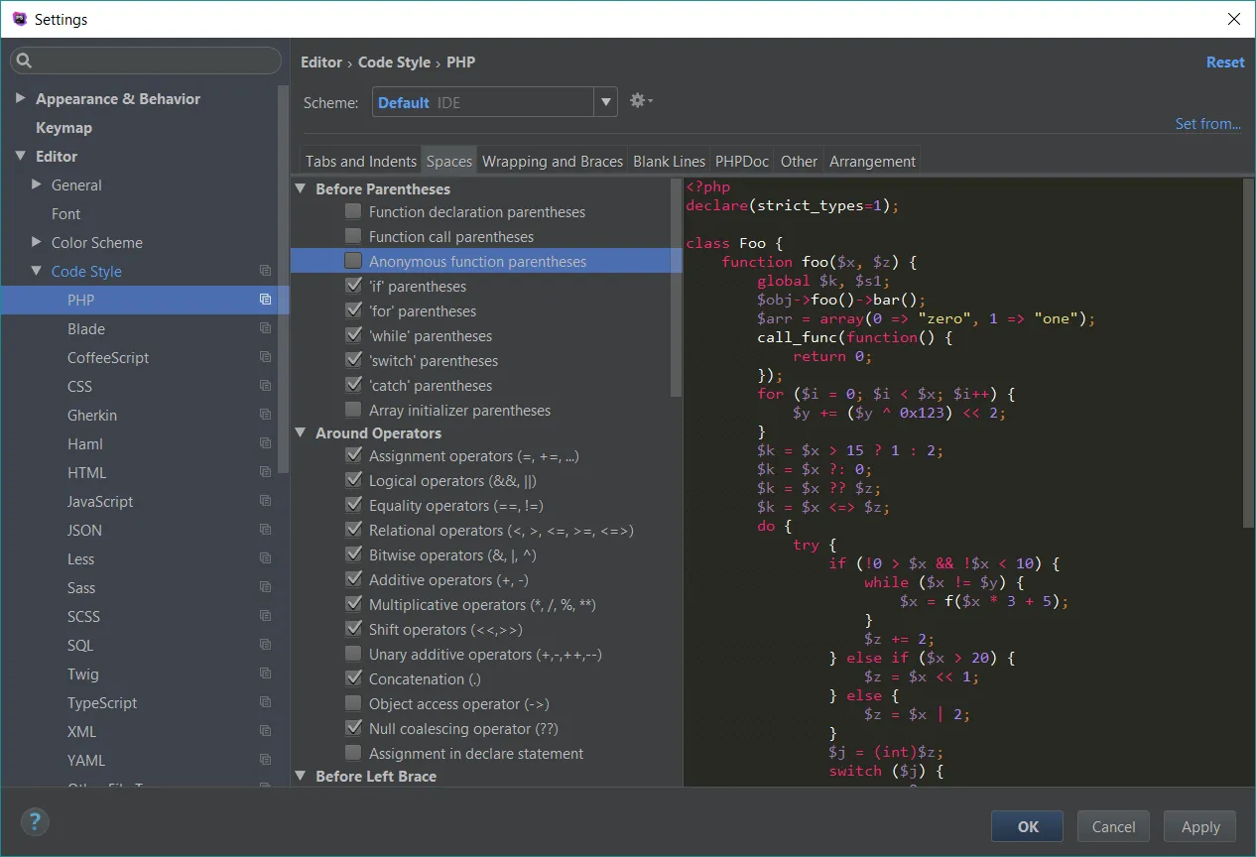Click the code preview vertical scrollbar
Viewport: 1256px width, 857px height.
click(x=1249, y=353)
